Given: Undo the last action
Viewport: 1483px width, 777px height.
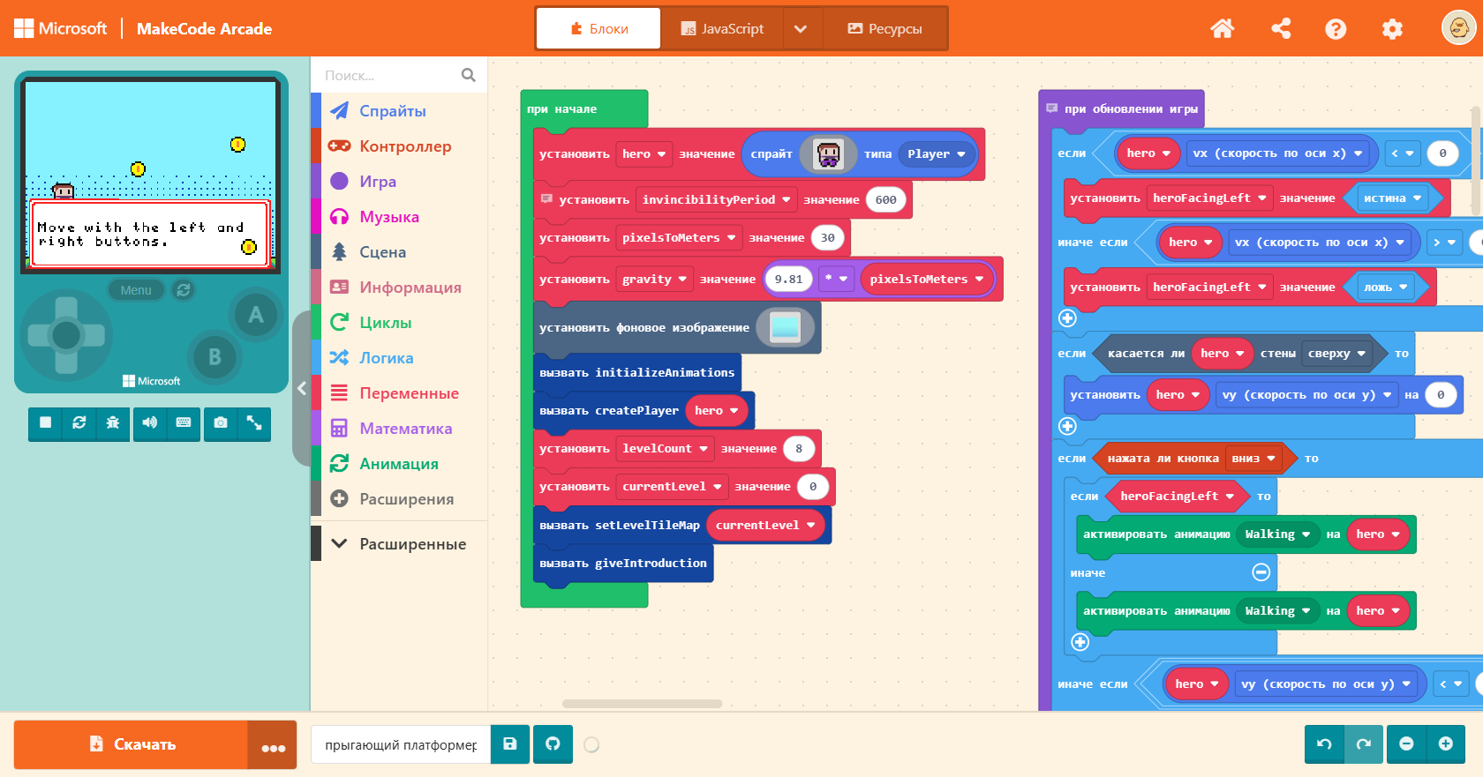Looking at the screenshot, I should point(1324,744).
